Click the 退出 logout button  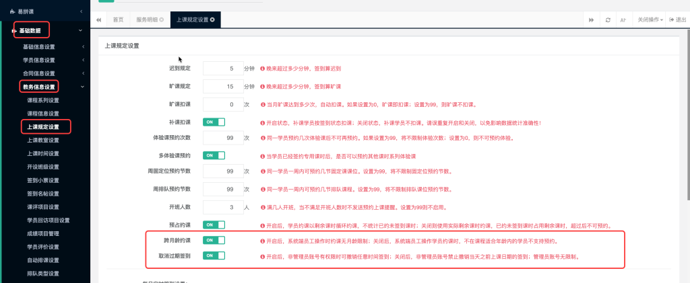[678, 19]
